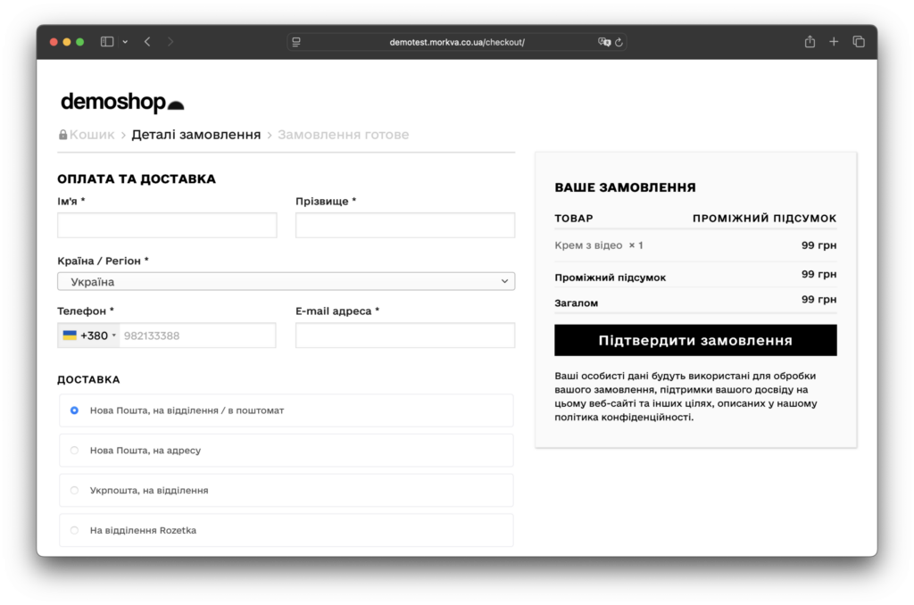Go back with the browser back arrow
The width and height of the screenshot is (914, 605).
pos(147,42)
